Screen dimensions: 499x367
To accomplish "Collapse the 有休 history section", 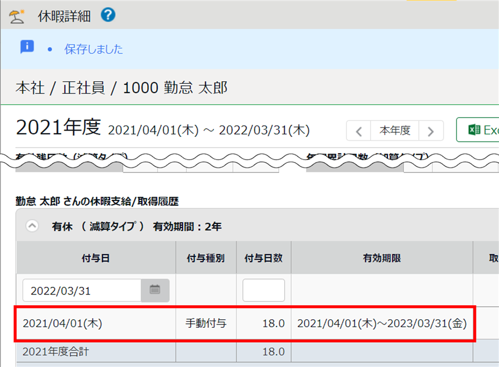I will pos(32,227).
